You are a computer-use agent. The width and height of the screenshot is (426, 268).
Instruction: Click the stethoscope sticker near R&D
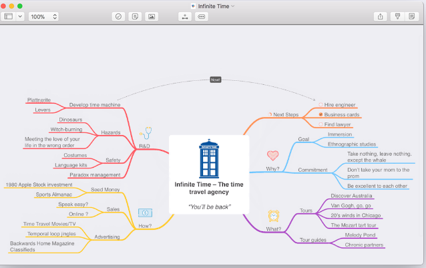point(146,132)
